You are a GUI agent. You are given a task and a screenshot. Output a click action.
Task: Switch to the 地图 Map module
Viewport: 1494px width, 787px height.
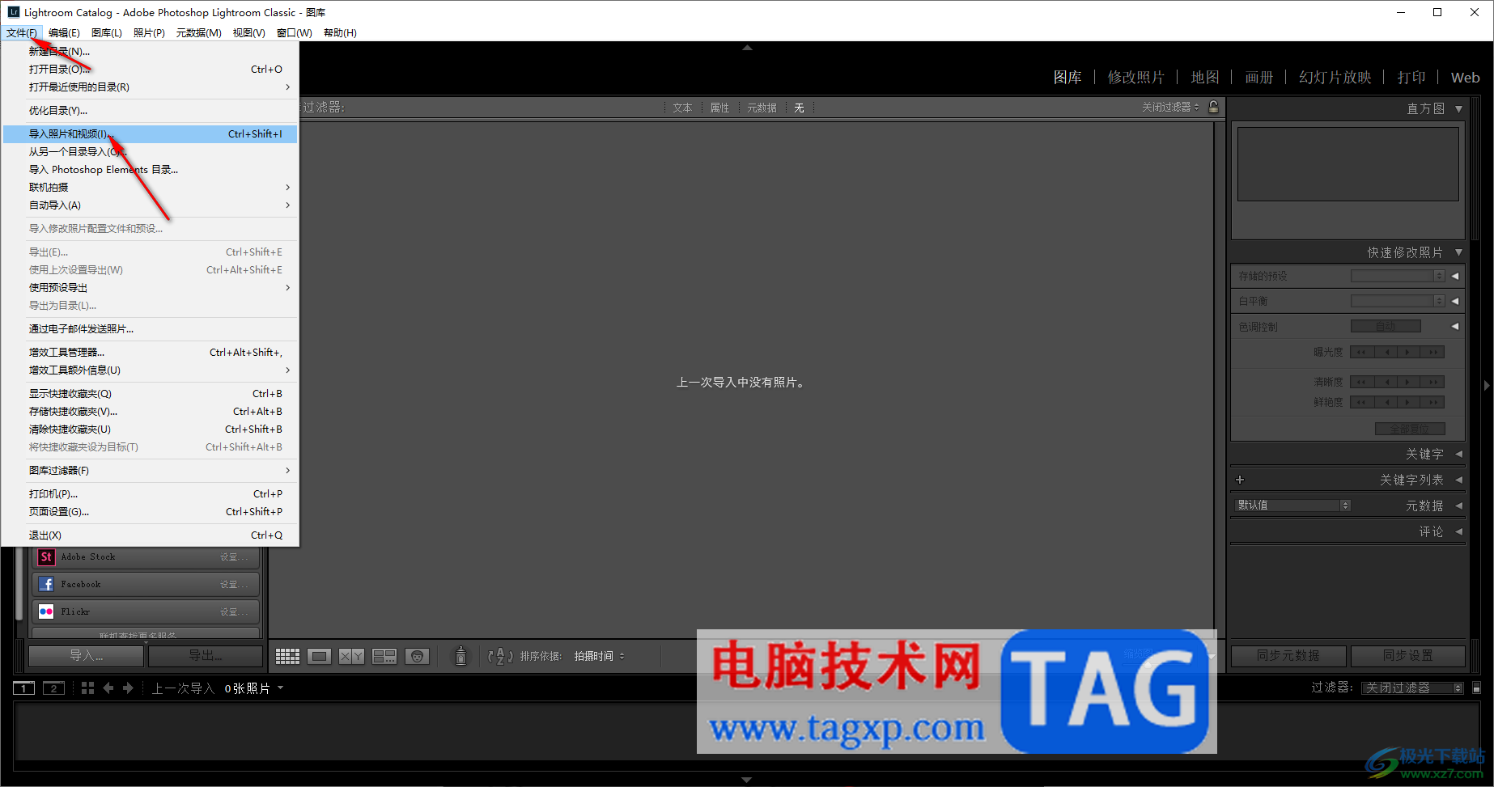coord(1204,78)
